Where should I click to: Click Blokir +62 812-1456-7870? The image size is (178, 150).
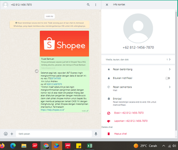(x=129, y=113)
